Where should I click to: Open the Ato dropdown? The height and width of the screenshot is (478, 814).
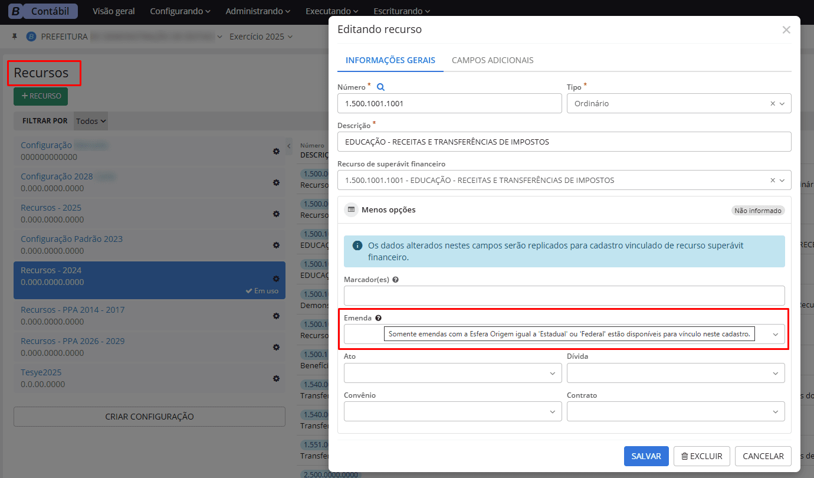452,373
